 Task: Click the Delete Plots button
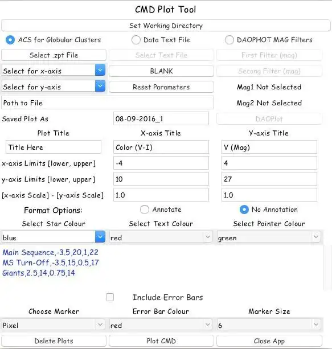pyautogui.click(x=54, y=341)
